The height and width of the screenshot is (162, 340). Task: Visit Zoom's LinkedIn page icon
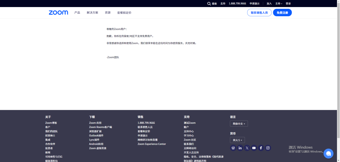point(240,148)
